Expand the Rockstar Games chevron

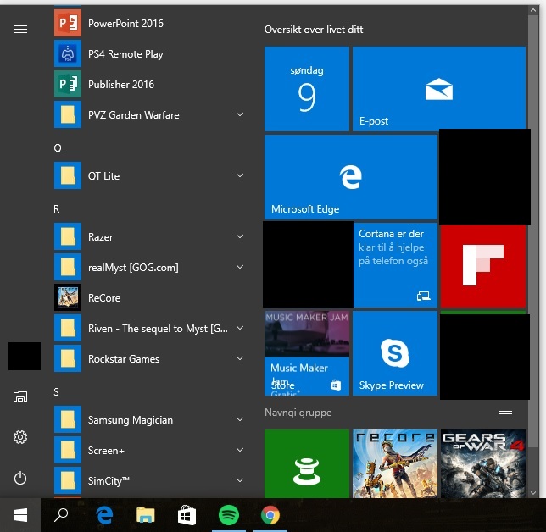(240, 358)
